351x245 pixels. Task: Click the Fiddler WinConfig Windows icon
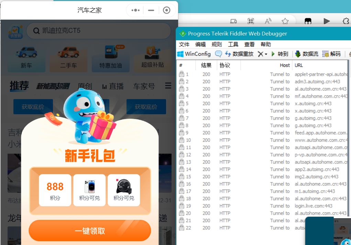tap(180, 54)
